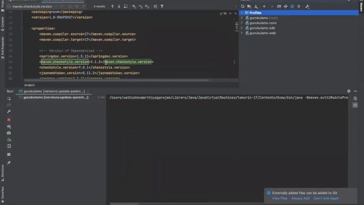364x205 pixels.
Task: Hide the Run tool window
Action: tap(355, 91)
